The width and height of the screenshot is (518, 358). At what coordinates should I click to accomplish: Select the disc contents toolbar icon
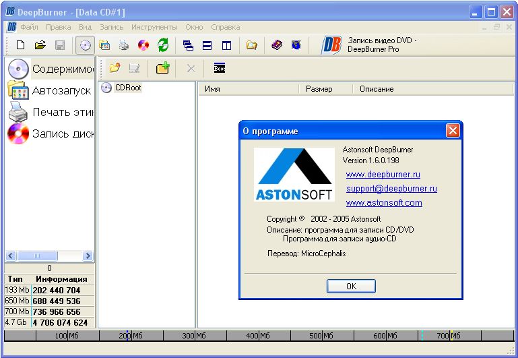pos(86,45)
